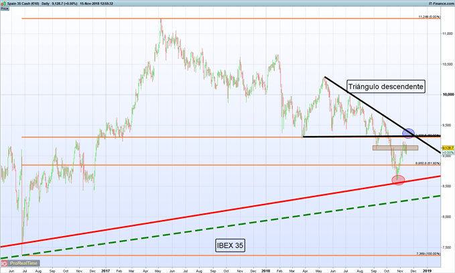Select the red rising trendline
This screenshot has height=273, width=455.
[220, 211]
